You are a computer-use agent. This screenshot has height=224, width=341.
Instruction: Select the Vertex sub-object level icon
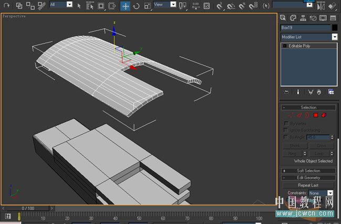click(290, 115)
